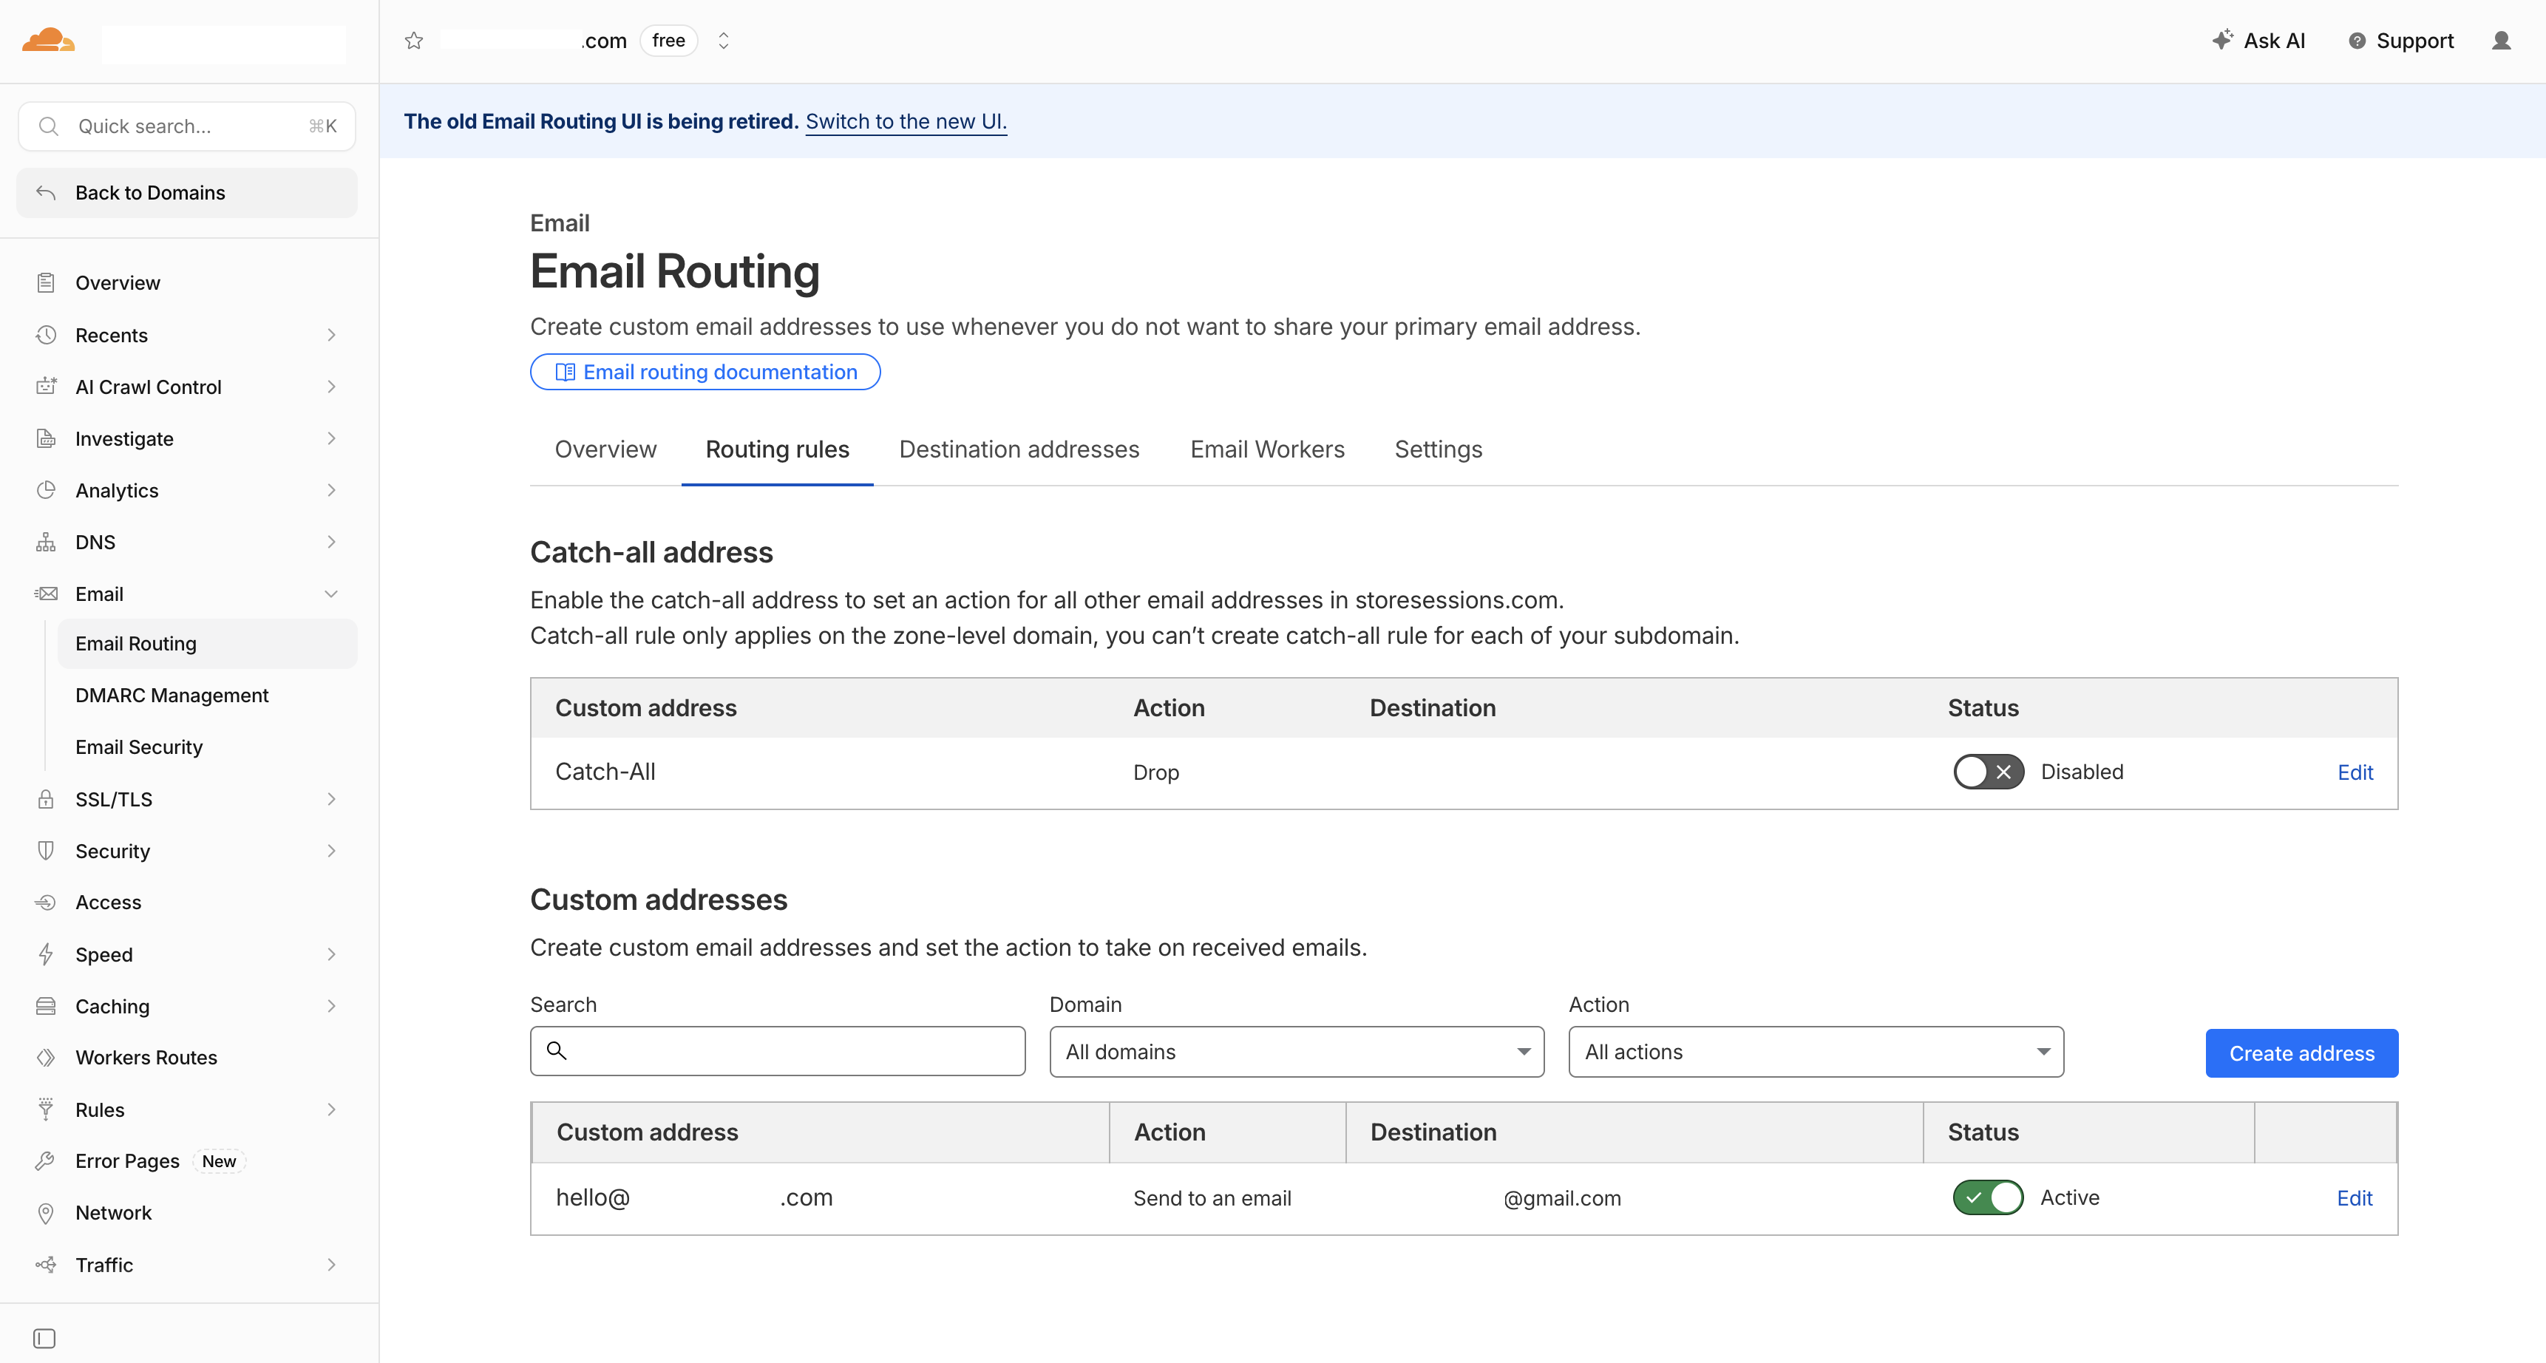
Task: Click the Recents clock icon
Action: point(46,335)
